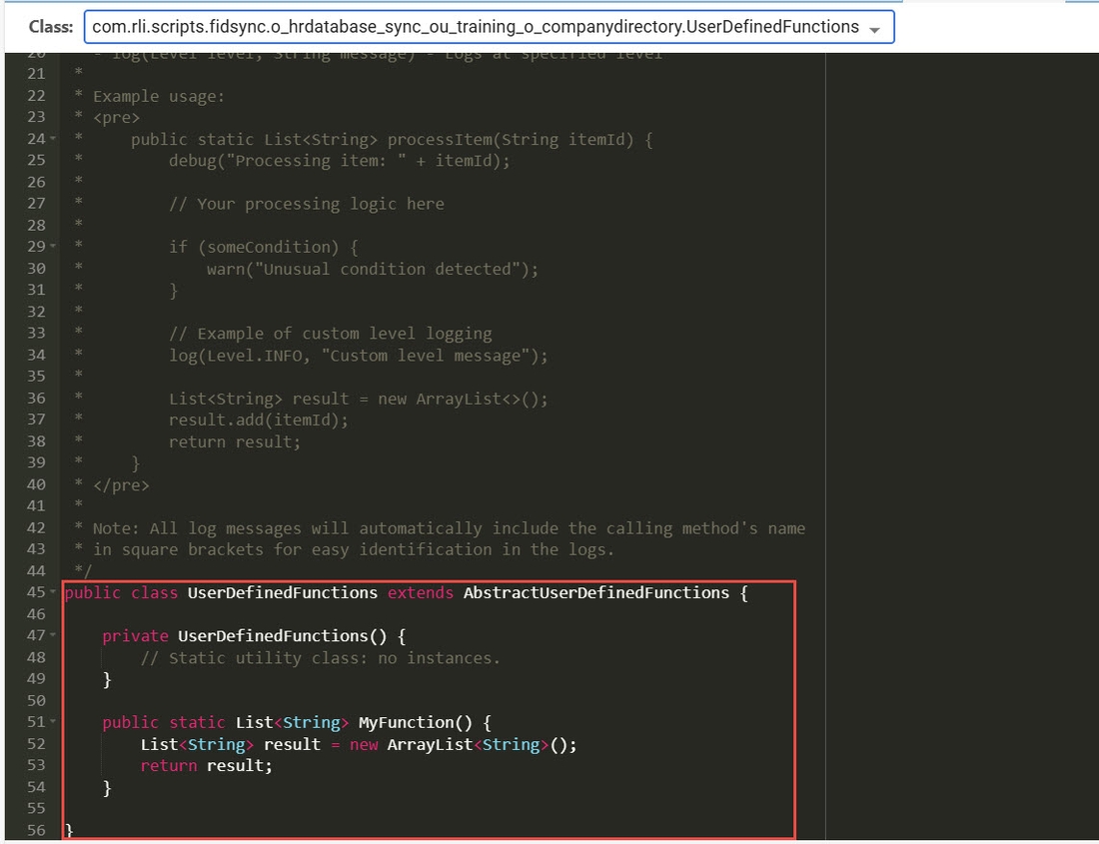
Task: Click line number 36 in gutter
Action: 36,398
